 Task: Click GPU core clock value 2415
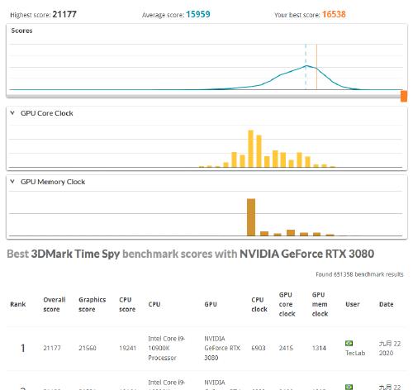[286, 348]
